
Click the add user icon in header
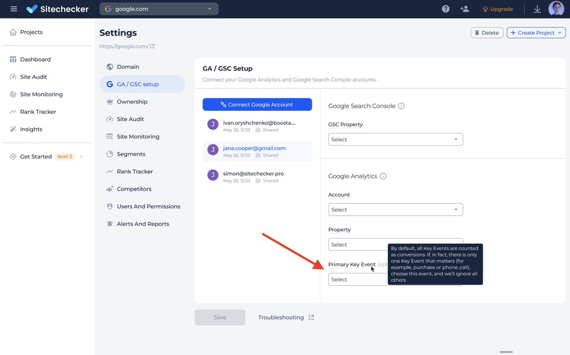tap(465, 9)
